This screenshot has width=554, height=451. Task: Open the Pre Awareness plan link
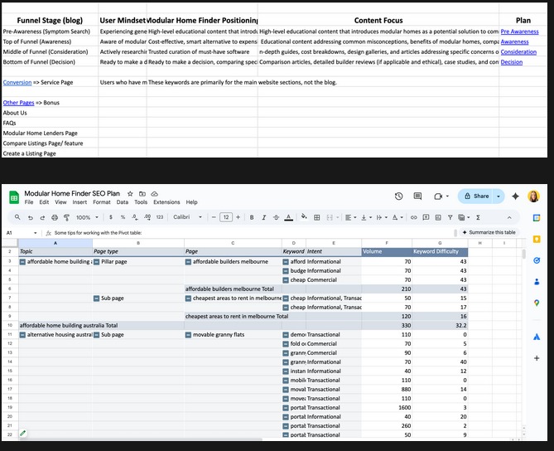coord(519,32)
